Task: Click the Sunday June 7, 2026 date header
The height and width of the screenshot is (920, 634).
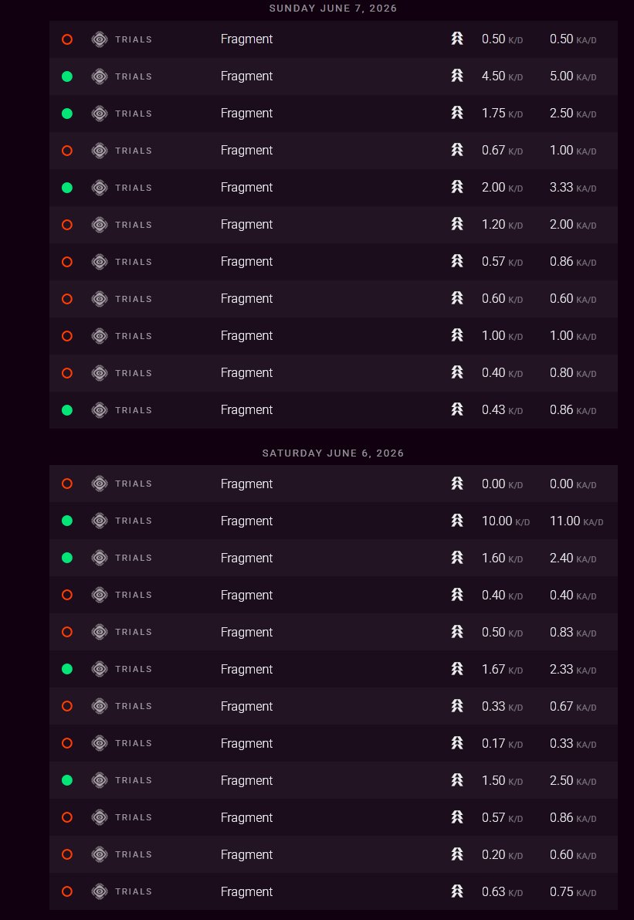Action: tap(333, 8)
